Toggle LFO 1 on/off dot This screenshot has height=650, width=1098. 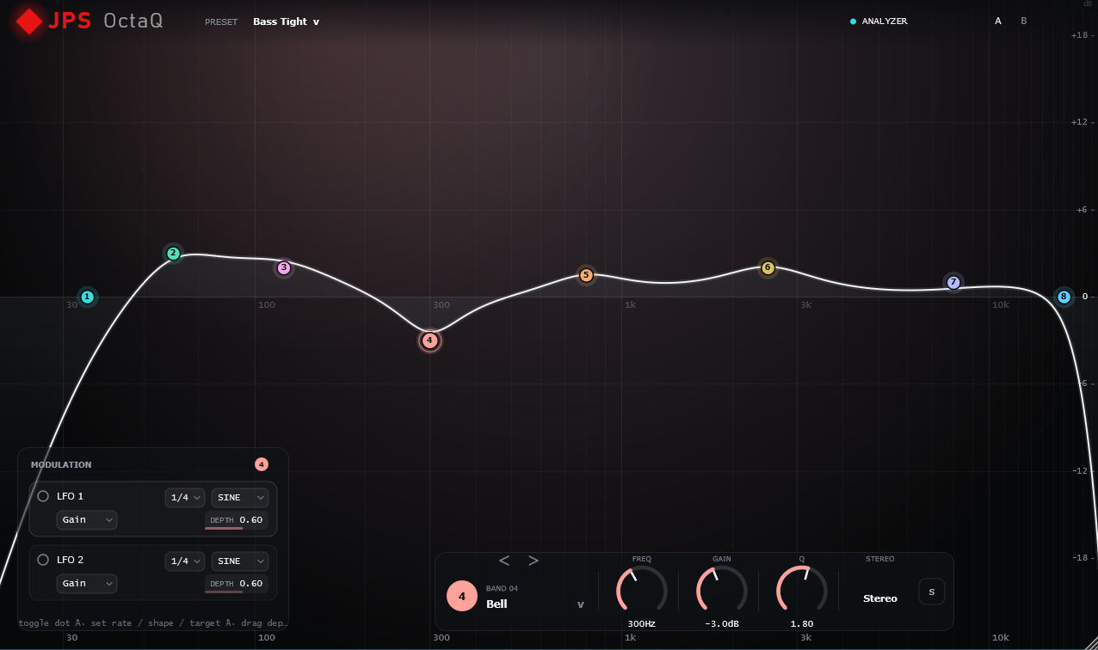(43, 496)
